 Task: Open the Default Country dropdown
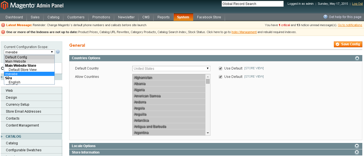(x=171, y=68)
